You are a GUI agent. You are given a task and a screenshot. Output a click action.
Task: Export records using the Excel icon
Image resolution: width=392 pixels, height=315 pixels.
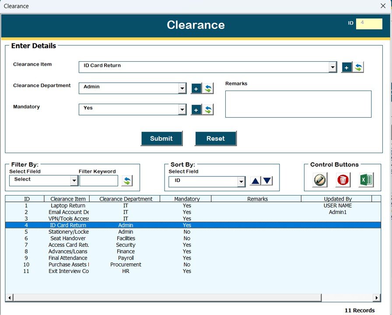tap(366, 179)
